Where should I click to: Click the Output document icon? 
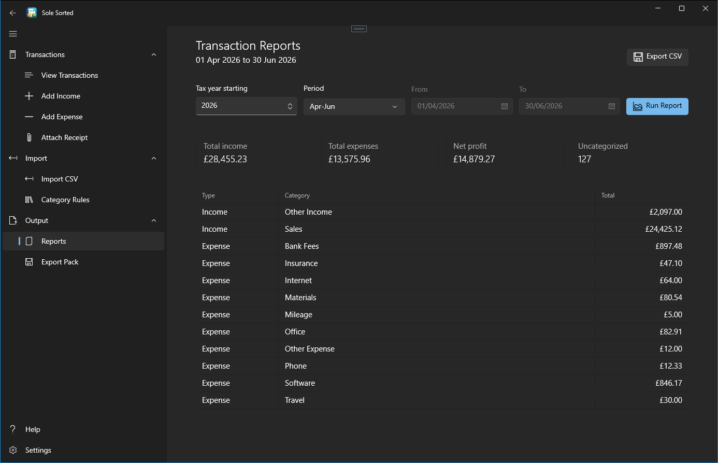pyautogui.click(x=13, y=220)
